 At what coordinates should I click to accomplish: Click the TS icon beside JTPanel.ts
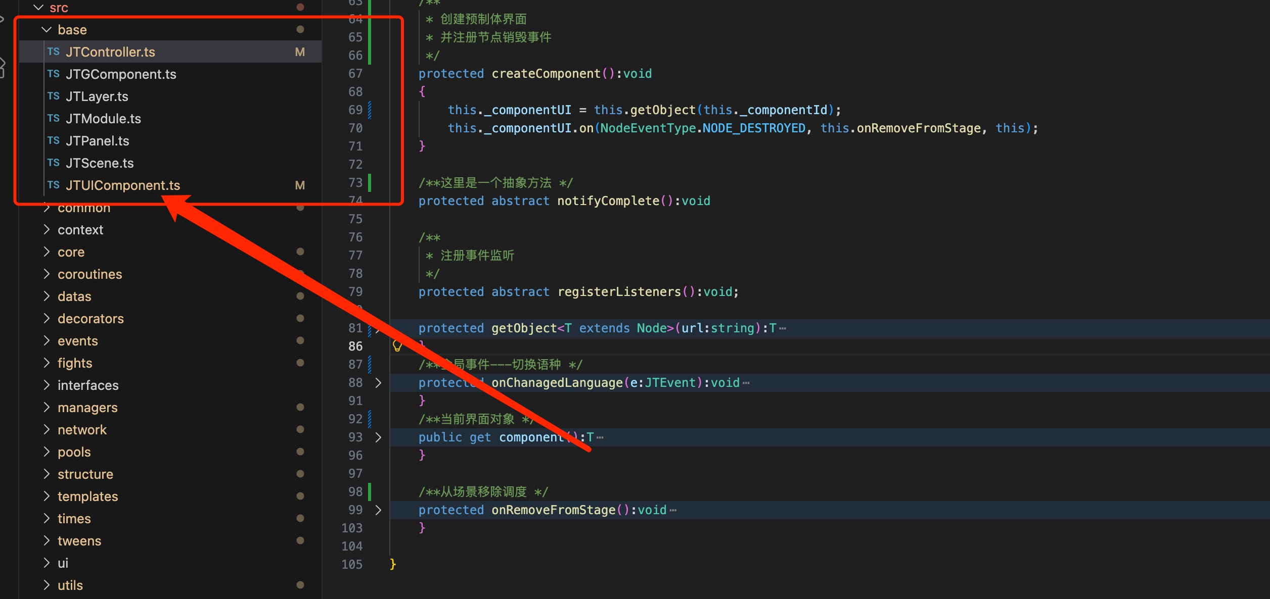54,140
